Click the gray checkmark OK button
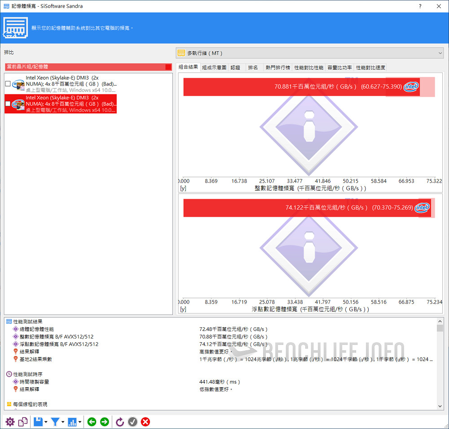Viewport: 449px width, 429px height. coord(132,422)
